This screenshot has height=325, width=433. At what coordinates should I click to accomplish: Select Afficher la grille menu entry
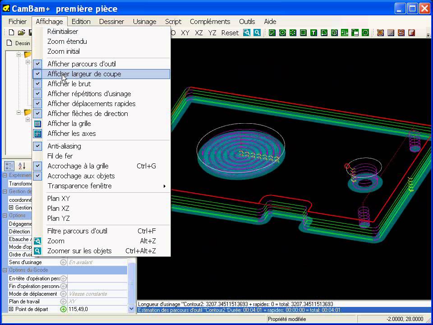[x=101, y=124]
